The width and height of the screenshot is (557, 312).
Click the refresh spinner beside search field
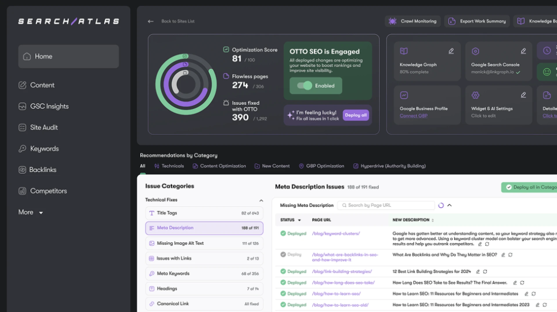[441, 205]
